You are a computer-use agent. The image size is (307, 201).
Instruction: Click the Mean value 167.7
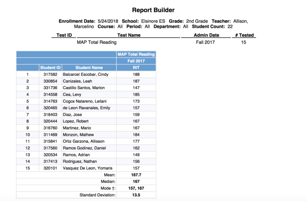136,175
